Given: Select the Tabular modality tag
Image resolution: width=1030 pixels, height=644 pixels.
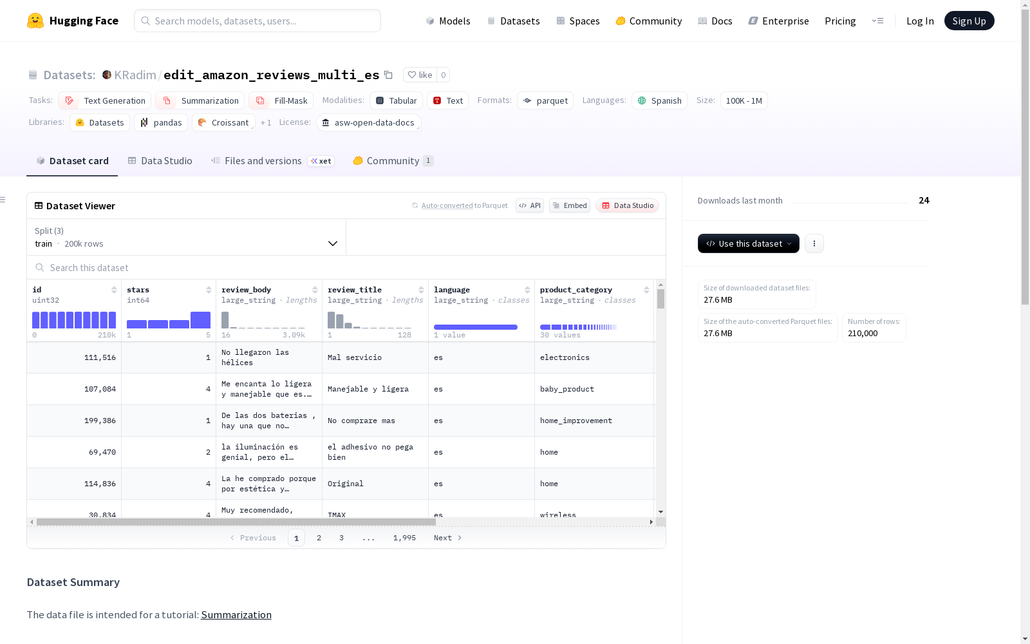Looking at the screenshot, I should click(396, 100).
